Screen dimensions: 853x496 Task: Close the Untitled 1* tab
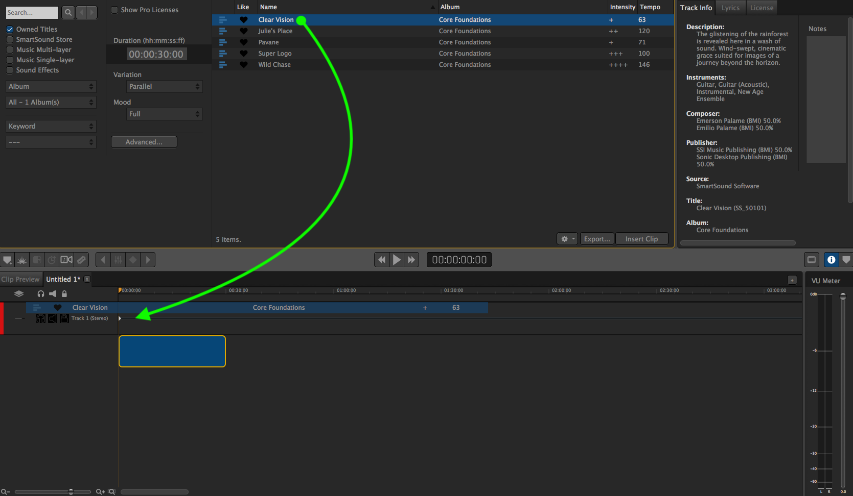pyautogui.click(x=87, y=279)
